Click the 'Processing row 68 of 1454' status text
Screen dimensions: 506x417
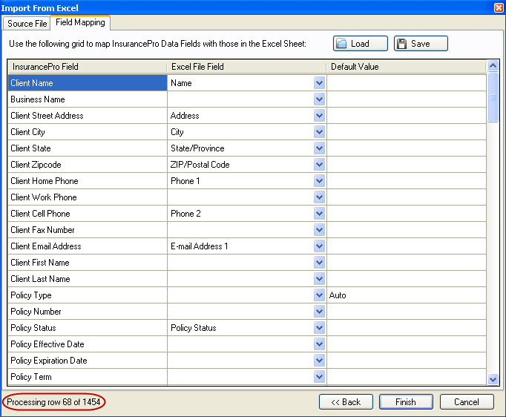(53, 402)
